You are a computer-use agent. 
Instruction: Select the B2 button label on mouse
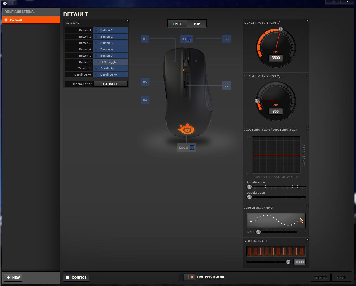click(x=227, y=39)
